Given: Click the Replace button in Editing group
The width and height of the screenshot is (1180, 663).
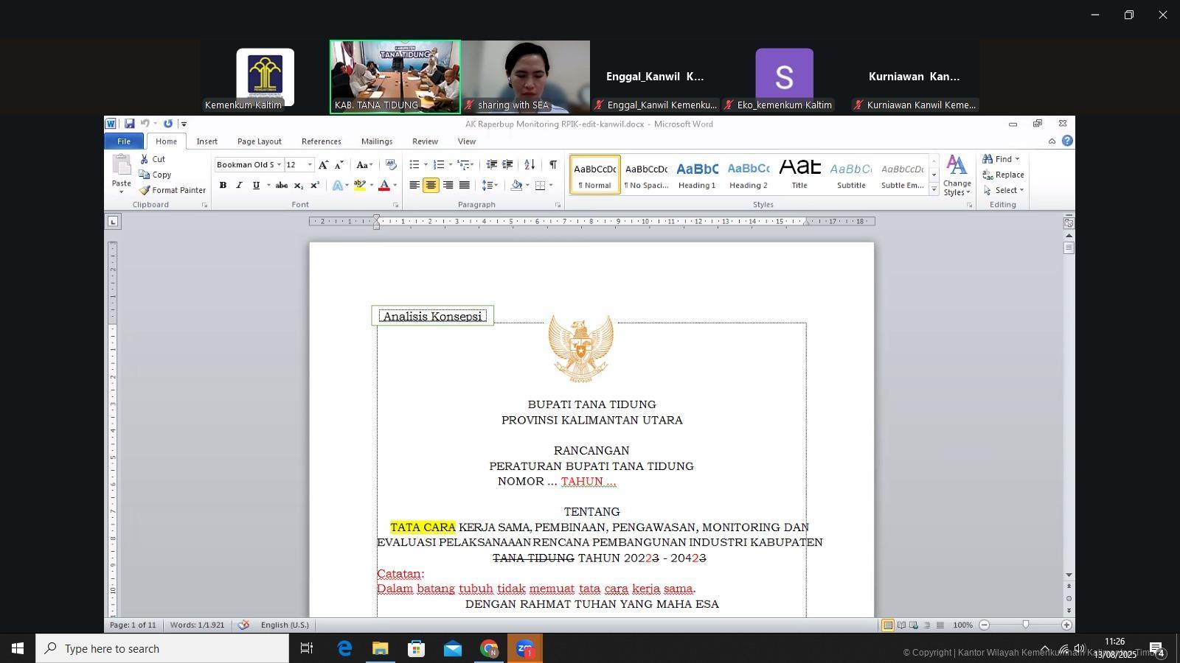Looking at the screenshot, I should click(x=1003, y=175).
